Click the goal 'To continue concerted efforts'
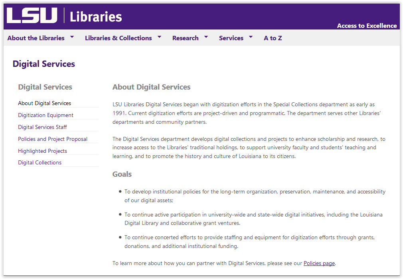Image resolution: width=403 pixels, height=279 pixels. [x=249, y=242]
